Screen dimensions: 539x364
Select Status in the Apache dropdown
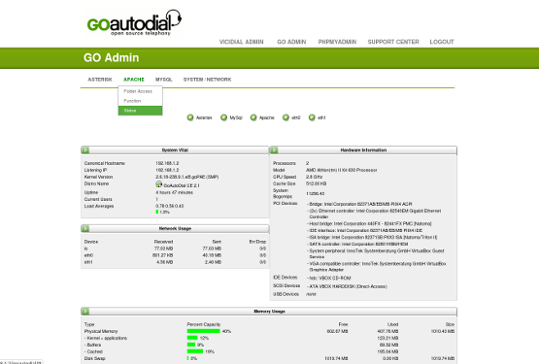pyautogui.click(x=140, y=111)
